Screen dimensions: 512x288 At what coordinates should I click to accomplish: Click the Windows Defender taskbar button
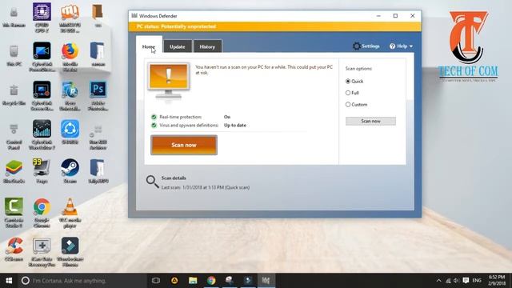click(x=266, y=281)
